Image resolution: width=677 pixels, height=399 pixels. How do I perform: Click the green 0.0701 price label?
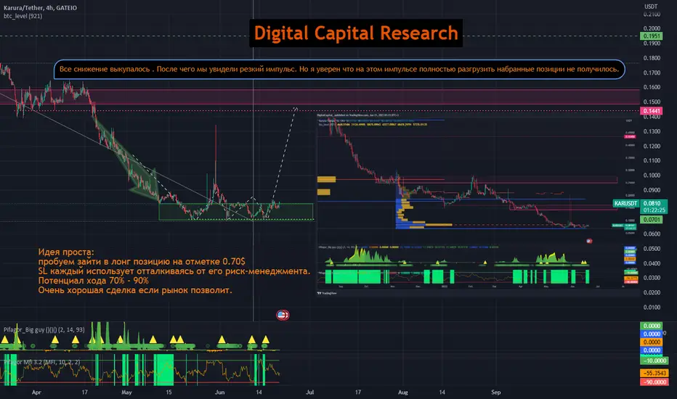(x=651, y=220)
